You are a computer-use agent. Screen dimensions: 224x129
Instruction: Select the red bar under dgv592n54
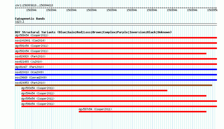point(110,54)
